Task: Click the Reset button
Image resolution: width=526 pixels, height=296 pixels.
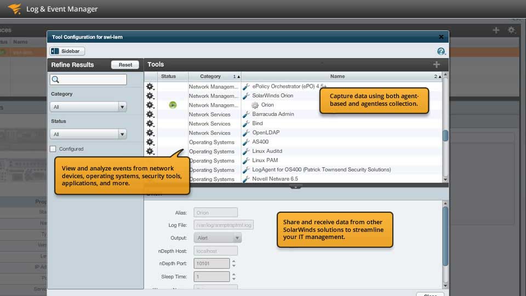Action: [125, 65]
